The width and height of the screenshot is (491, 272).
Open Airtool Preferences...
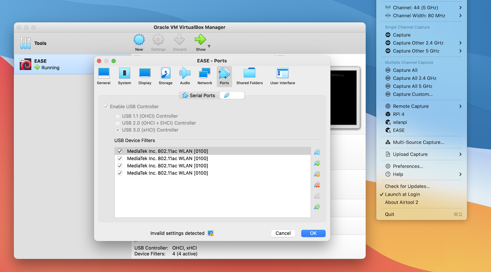click(x=421, y=166)
